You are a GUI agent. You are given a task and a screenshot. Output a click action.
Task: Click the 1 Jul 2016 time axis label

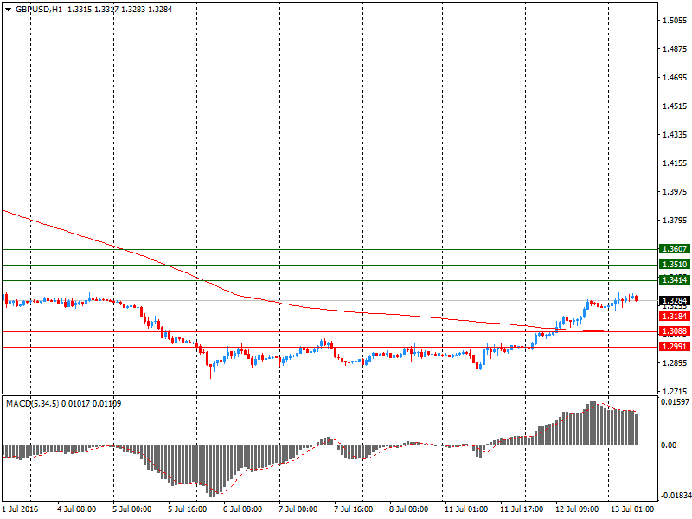20,509
